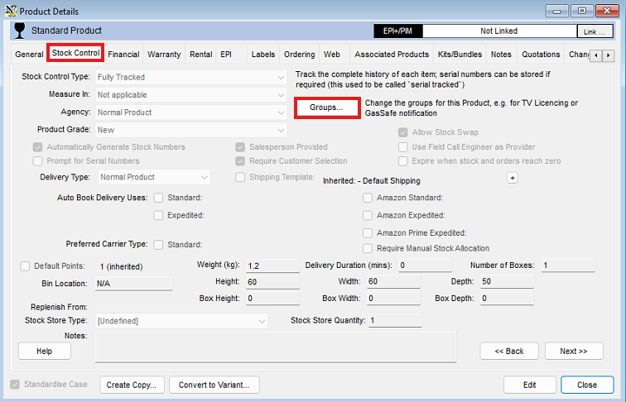Click the plus button beside Default Shipping
The width and height of the screenshot is (626, 402).
pos(512,178)
